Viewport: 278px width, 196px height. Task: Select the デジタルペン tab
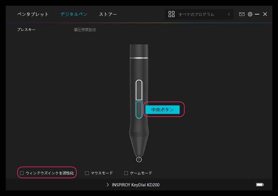pos(74,14)
